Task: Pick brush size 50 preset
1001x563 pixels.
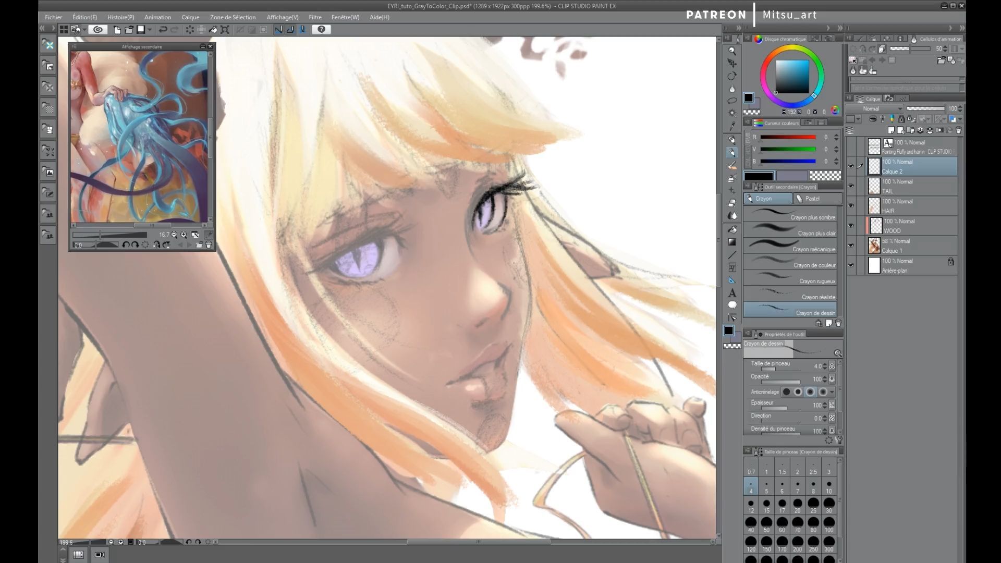Action: pyautogui.click(x=766, y=525)
